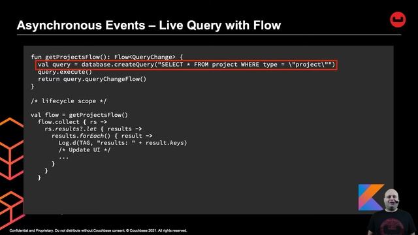The width and height of the screenshot is (418, 235).
Task: Click the line 'fun getProjectsFlow(): Flow<QueryChange> {'
Action: coord(107,57)
